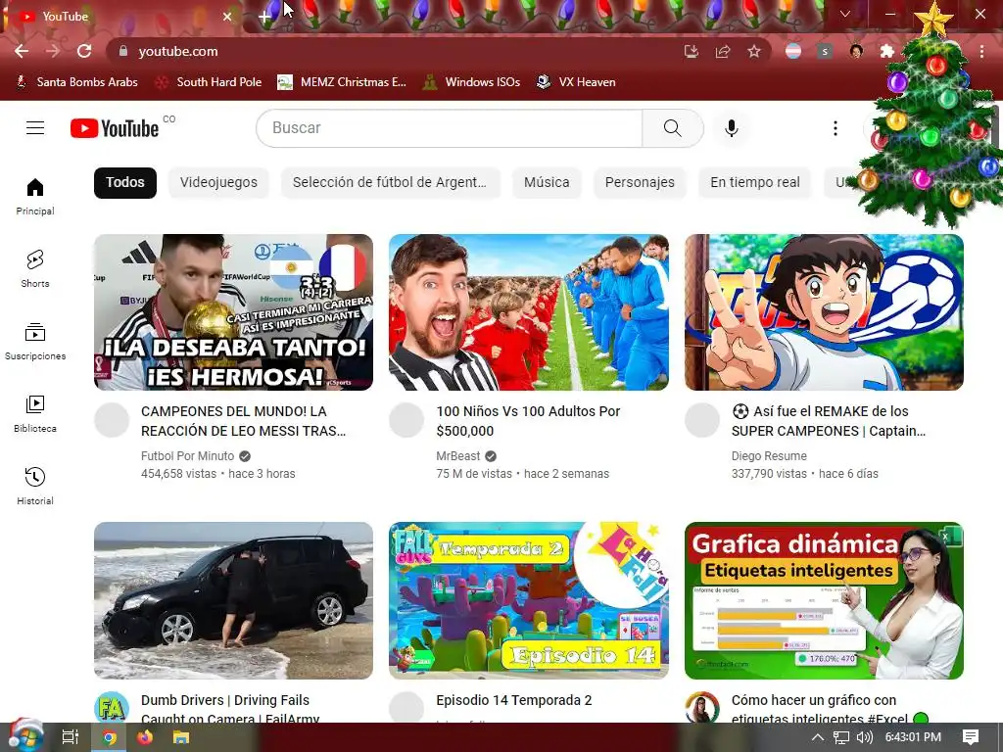Viewport: 1003px width, 752px height.
Task: Open Super Campeones anime video thumbnail
Action: point(824,312)
